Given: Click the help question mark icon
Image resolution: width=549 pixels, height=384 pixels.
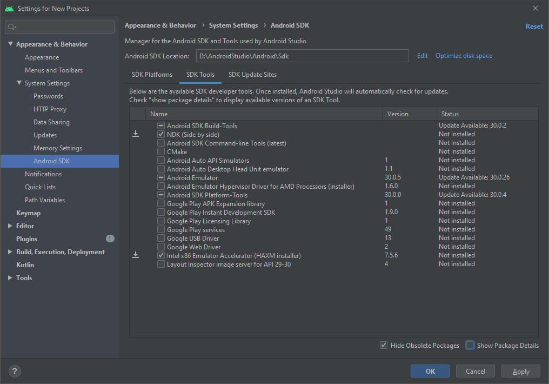Looking at the screenshot, I should point(15,371).
